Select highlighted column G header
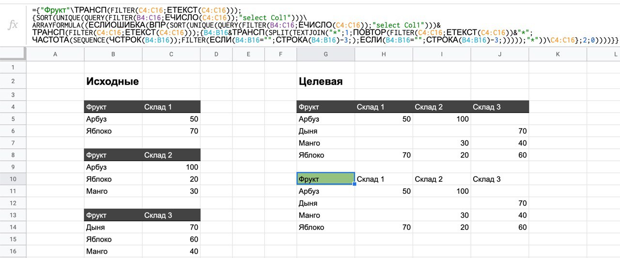The height and width of the screenshot is (258, 620). coord(325,55)
